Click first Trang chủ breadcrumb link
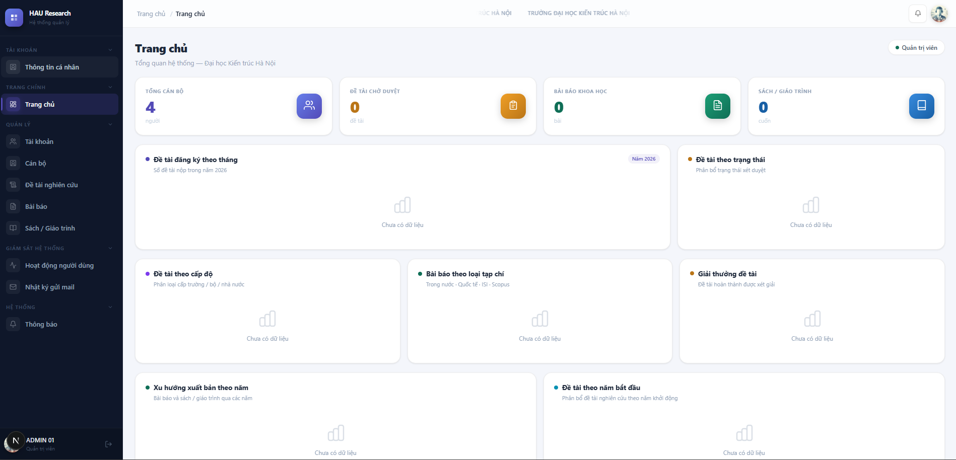 [151, 14]
